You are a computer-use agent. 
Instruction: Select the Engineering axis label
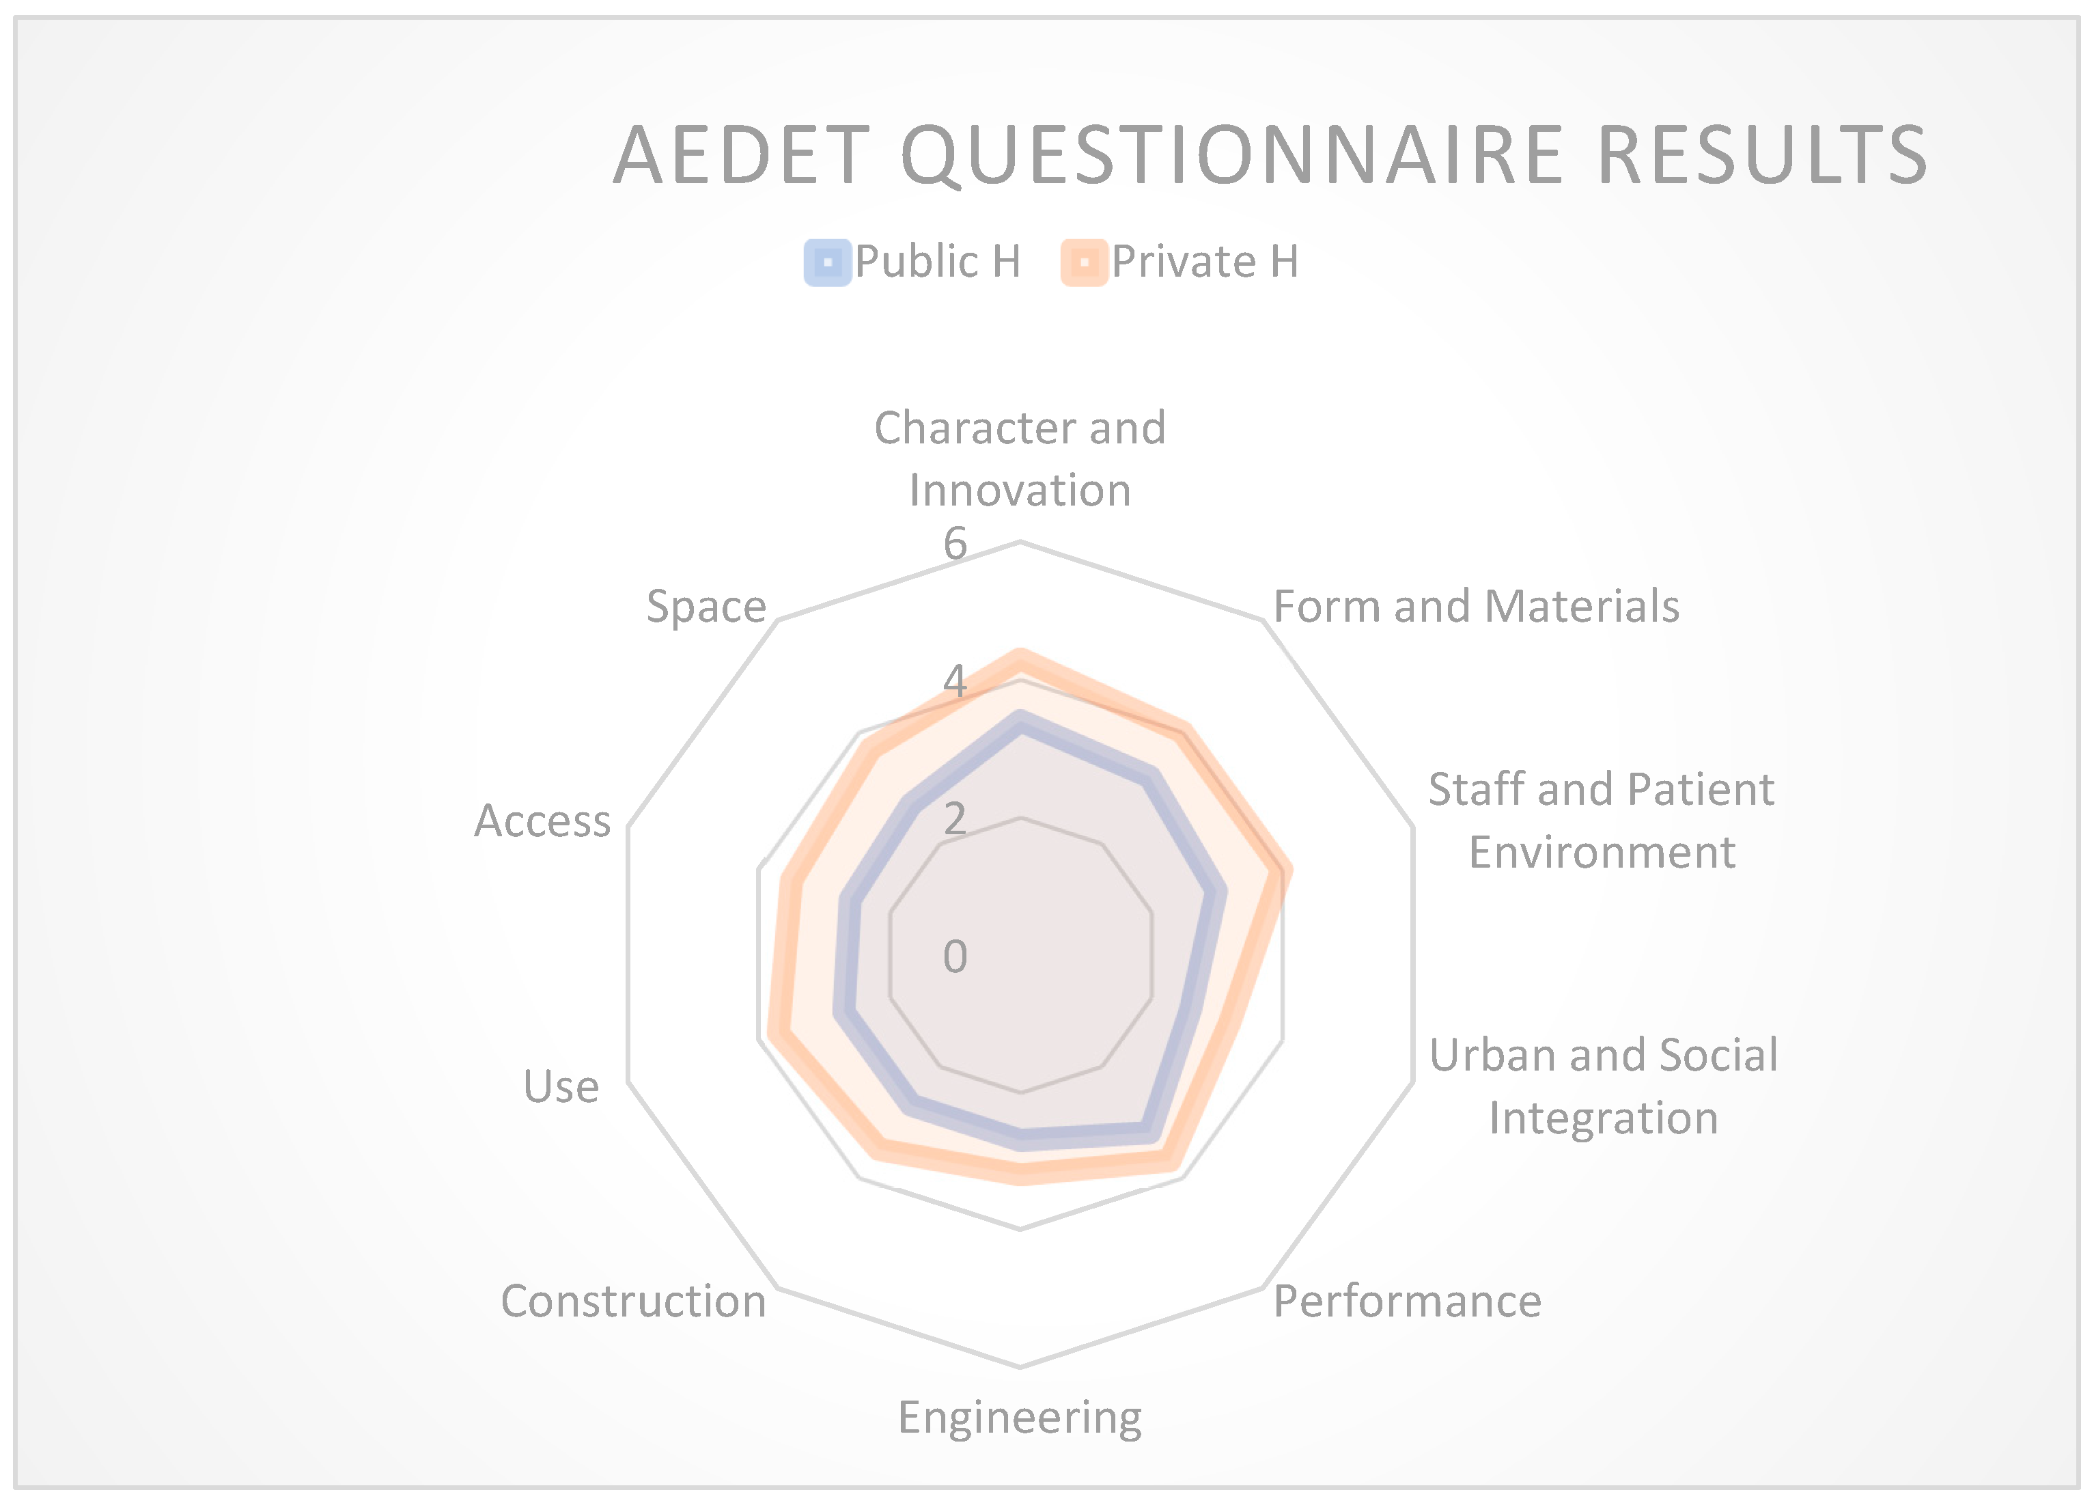[x=1019, y=1417]
